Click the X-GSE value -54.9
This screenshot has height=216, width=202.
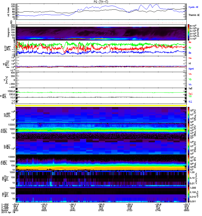pos(16,204)
